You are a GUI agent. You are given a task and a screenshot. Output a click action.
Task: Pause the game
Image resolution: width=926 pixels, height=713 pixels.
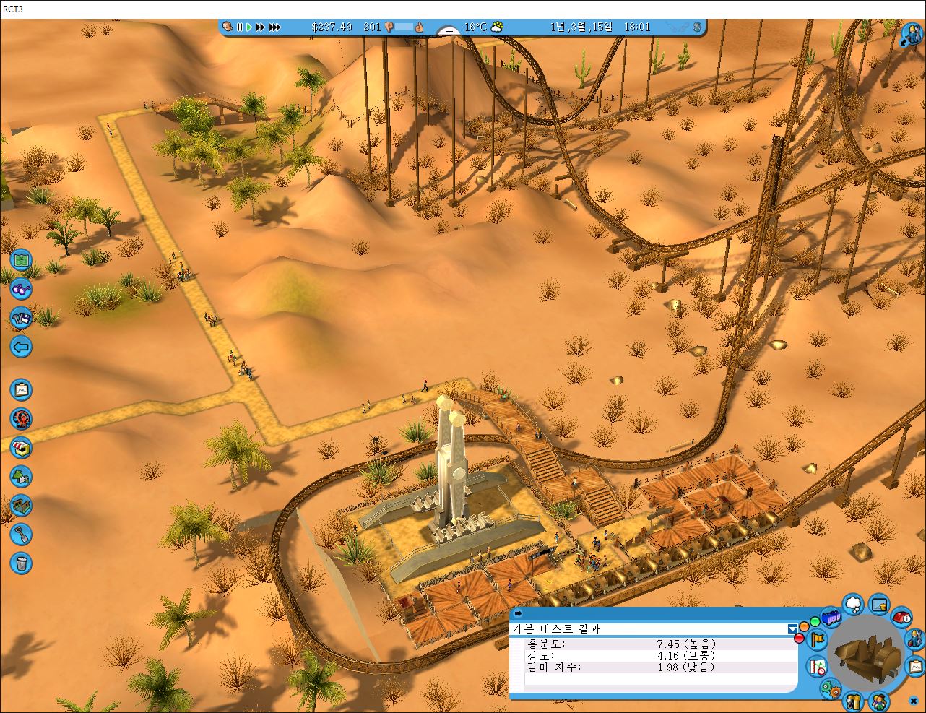point(240,27)
